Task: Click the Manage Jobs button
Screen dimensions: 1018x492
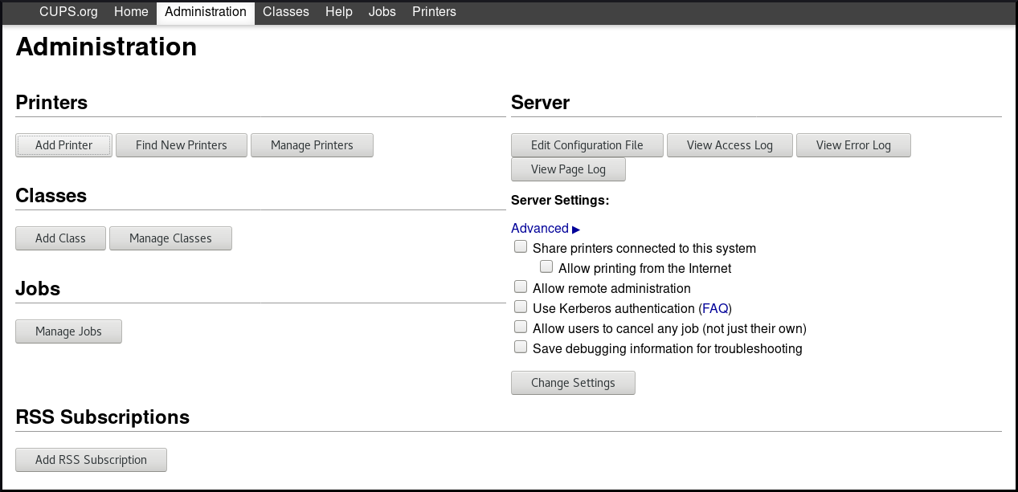Action: click(68, 331)
